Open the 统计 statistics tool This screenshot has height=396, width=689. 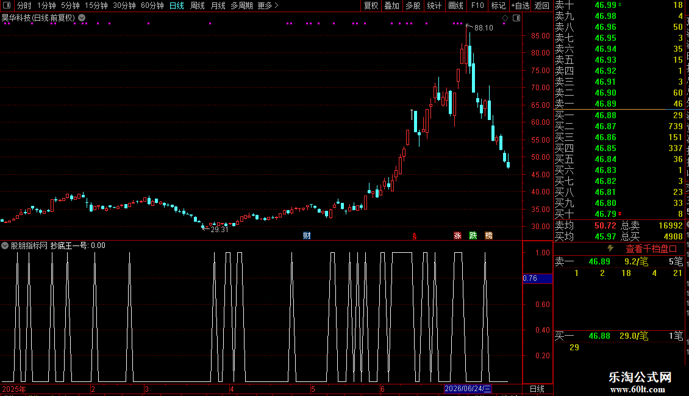click(434, 5)
